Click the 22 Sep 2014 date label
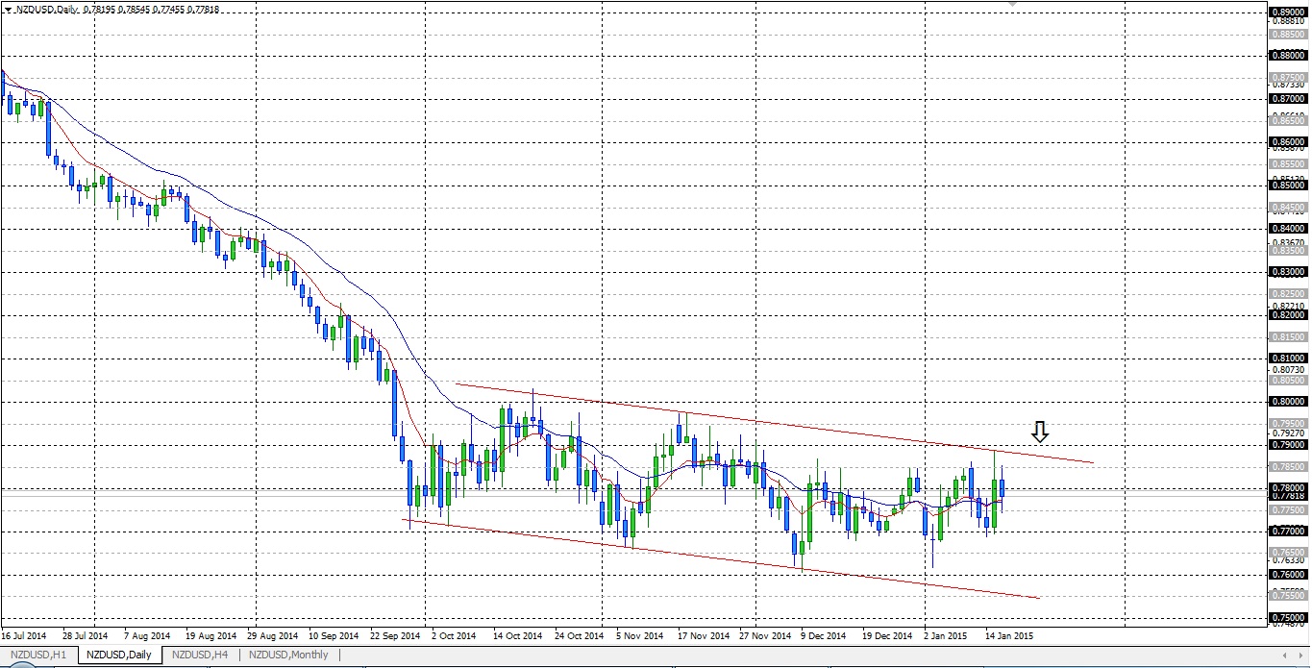 click(396, 636)
